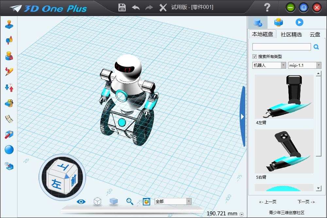Click the blue box with red arrow tool
Screen dimensions: 327x218
(9, 135)
